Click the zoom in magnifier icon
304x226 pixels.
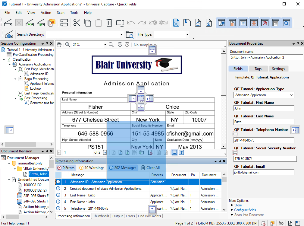point(68,45)
